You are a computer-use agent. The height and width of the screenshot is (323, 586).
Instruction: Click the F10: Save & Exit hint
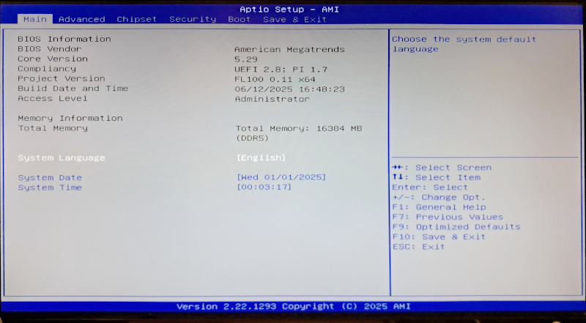pos(439,237)
